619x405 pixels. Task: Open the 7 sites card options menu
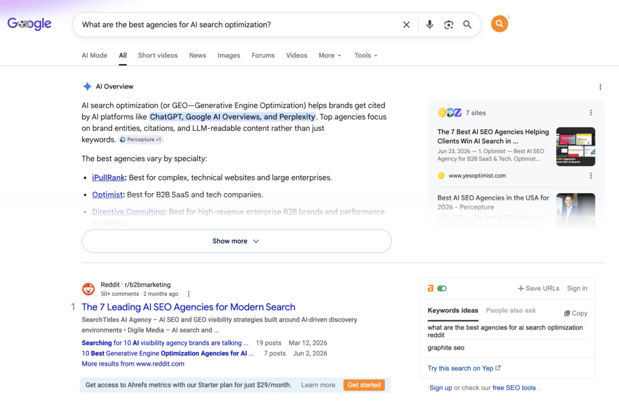coord(591,113)
